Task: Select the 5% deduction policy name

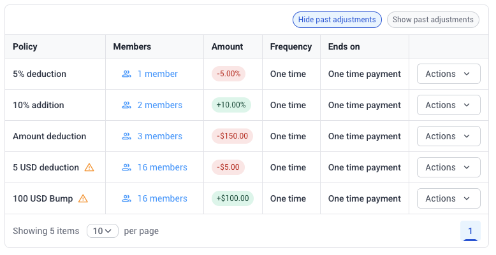Action: pyautogui.click(x=40, y=74)
